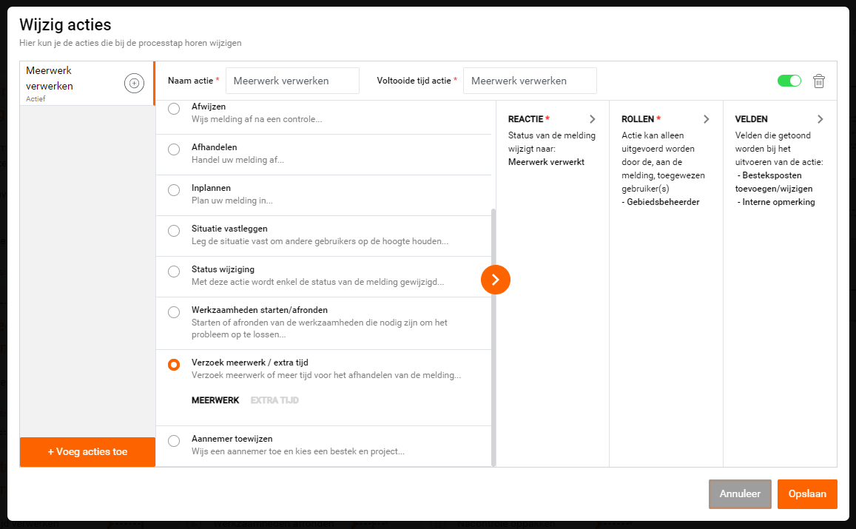
Task: Open the Meerwerk verwerken action in sidebar
Action: pos(87,84)
